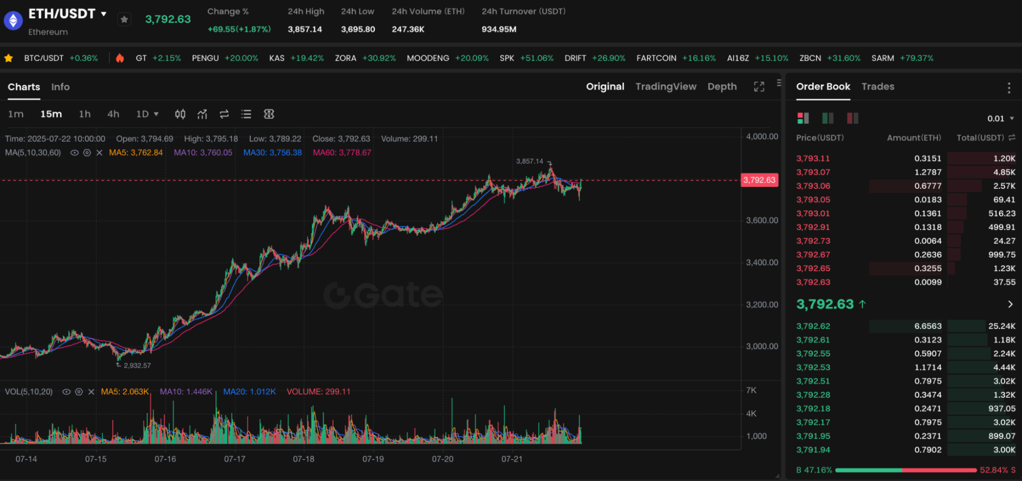Open the candlestick chart type icon

180,114
